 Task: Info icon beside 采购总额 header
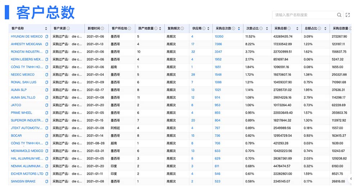[289, 28]
